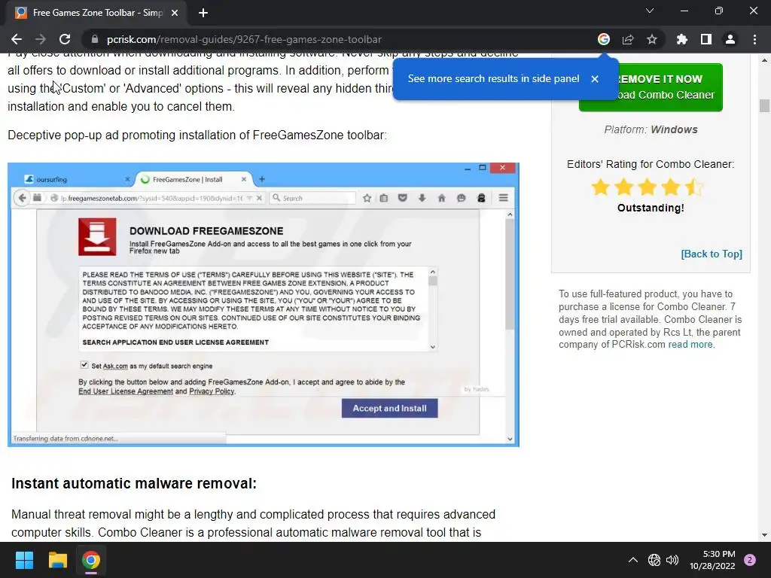
Task: Reload the pcrisk.com page
Action: click(x=65, y=39)
